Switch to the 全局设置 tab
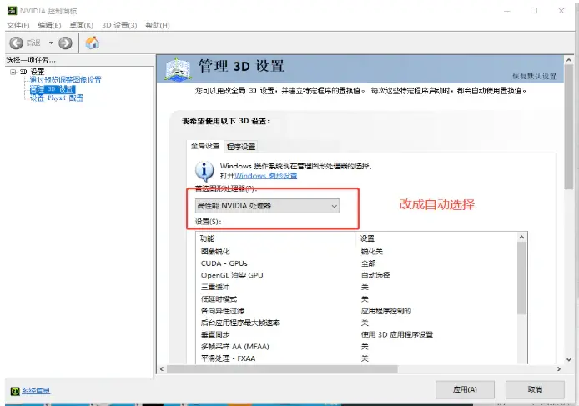Screen dimensions: 579x406 [x=205, y=146]
